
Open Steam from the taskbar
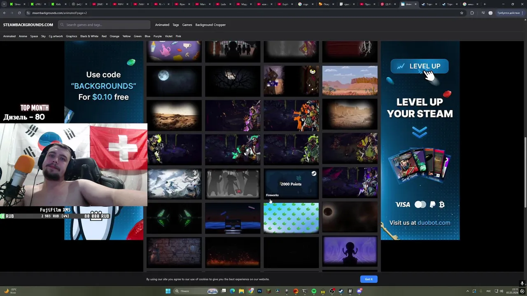(341, 291)
